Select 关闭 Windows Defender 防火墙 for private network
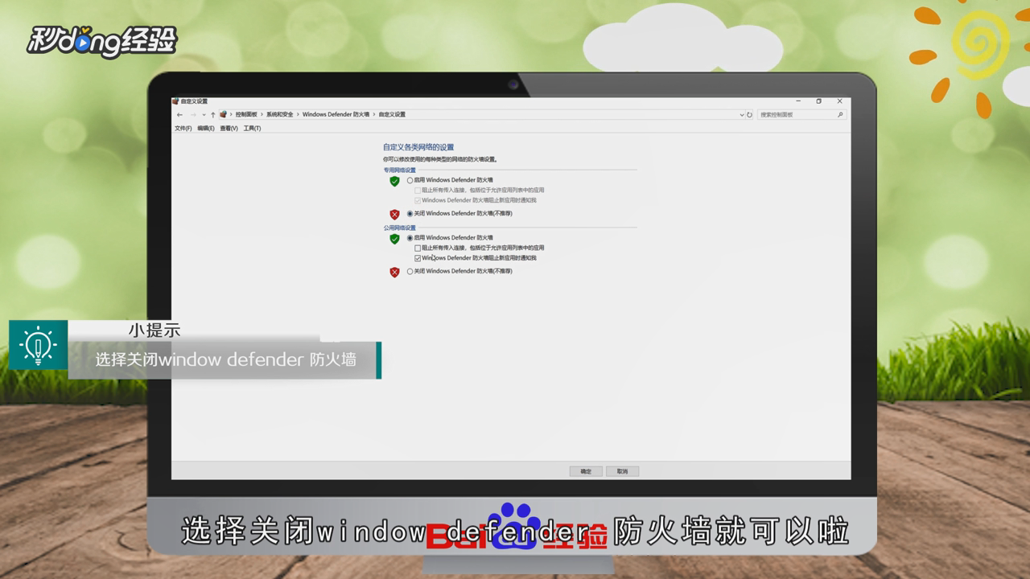Image resolution: width=1030 pixels, height=579 pixels. pos(410,214)
